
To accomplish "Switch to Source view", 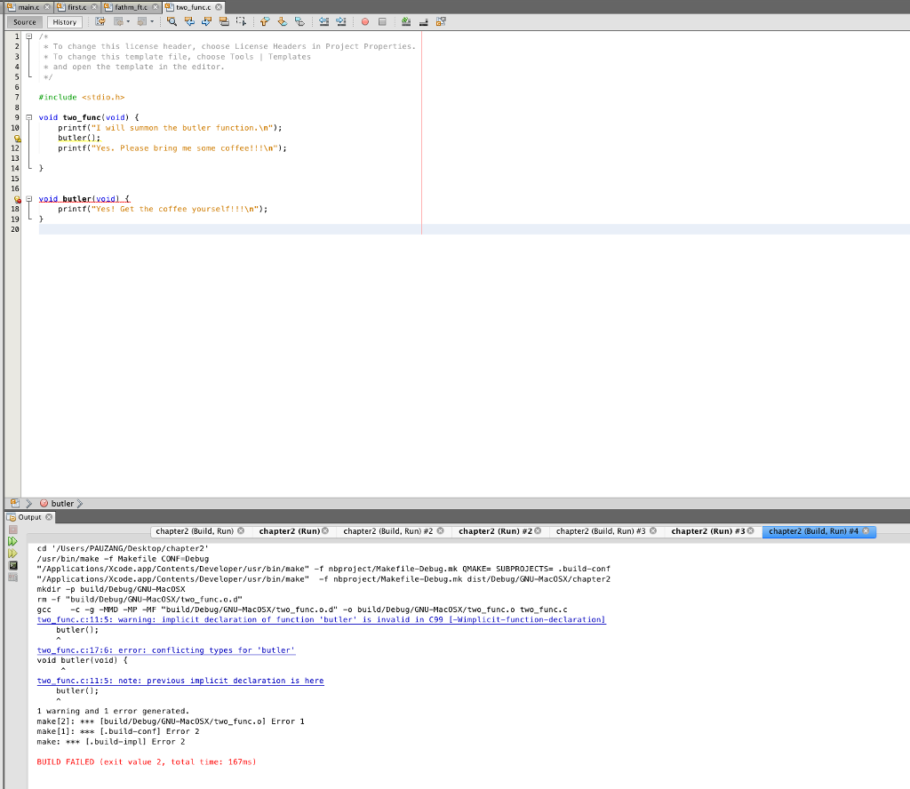I will (24, 22).
